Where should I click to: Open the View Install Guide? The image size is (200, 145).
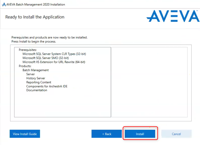[x=25, y=134]
